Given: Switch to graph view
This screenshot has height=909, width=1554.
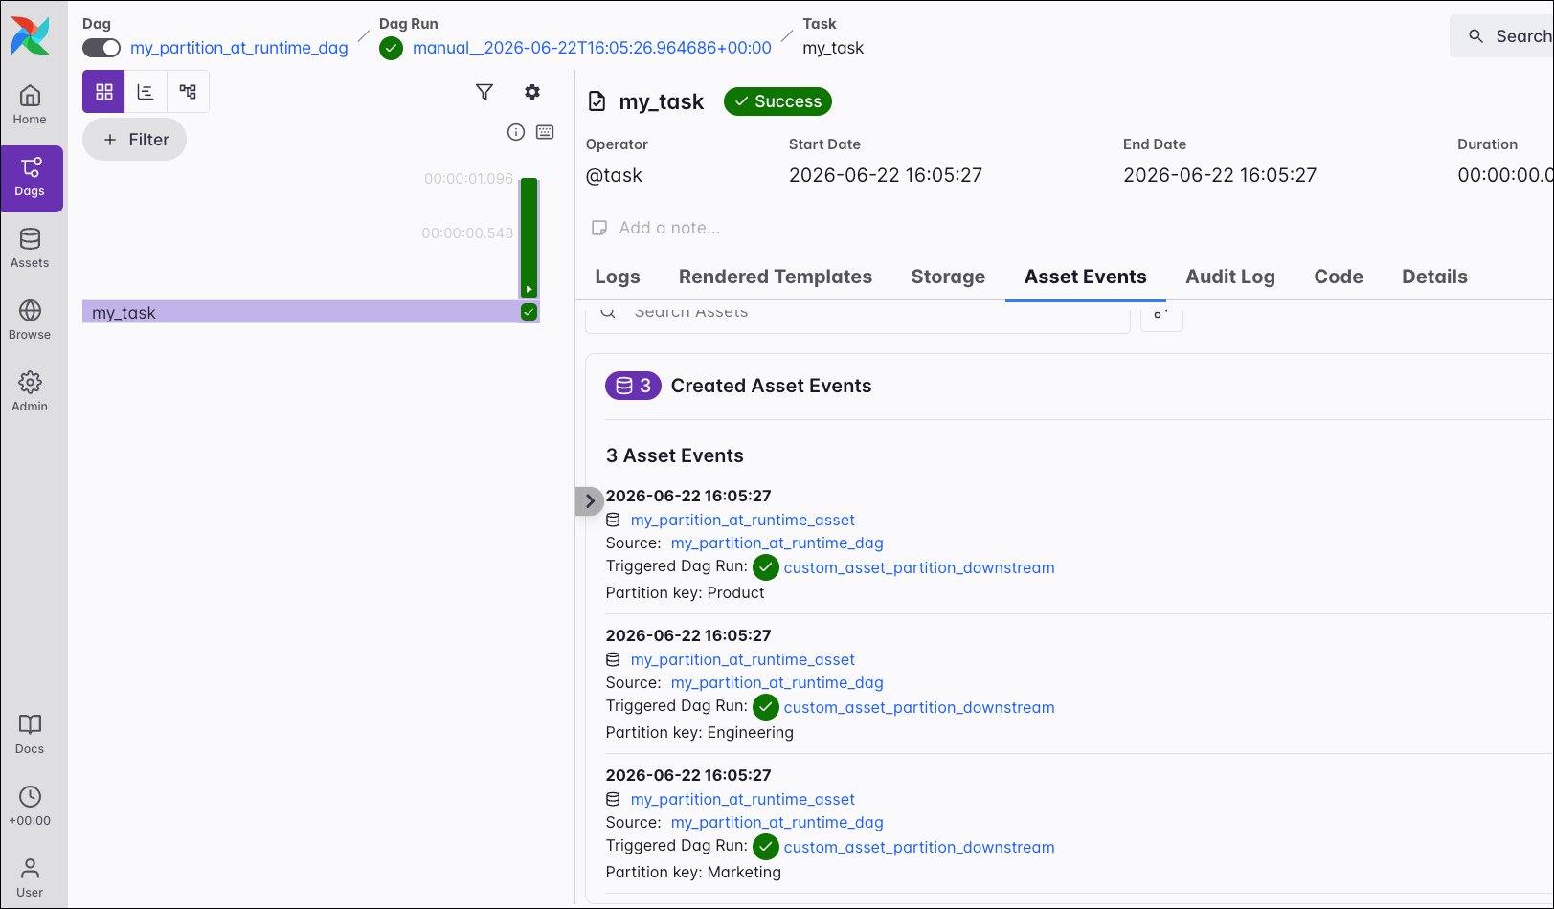Looking at the screenshot, I should point(188,92).
